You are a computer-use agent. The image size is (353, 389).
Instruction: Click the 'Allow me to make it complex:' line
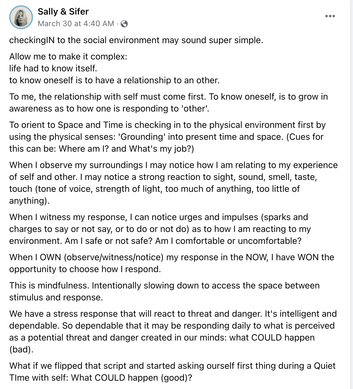pyautogui.click(x=68, y=57)
